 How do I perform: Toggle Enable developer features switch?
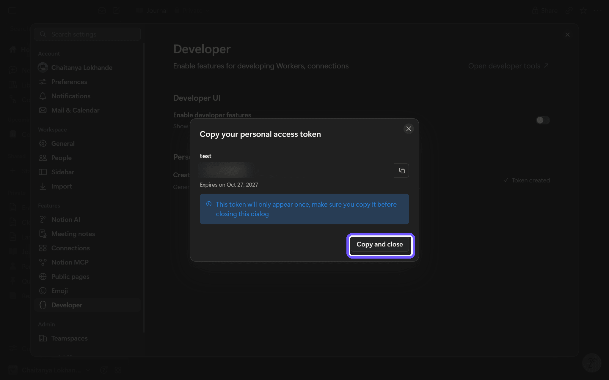[x=543, y=120]
